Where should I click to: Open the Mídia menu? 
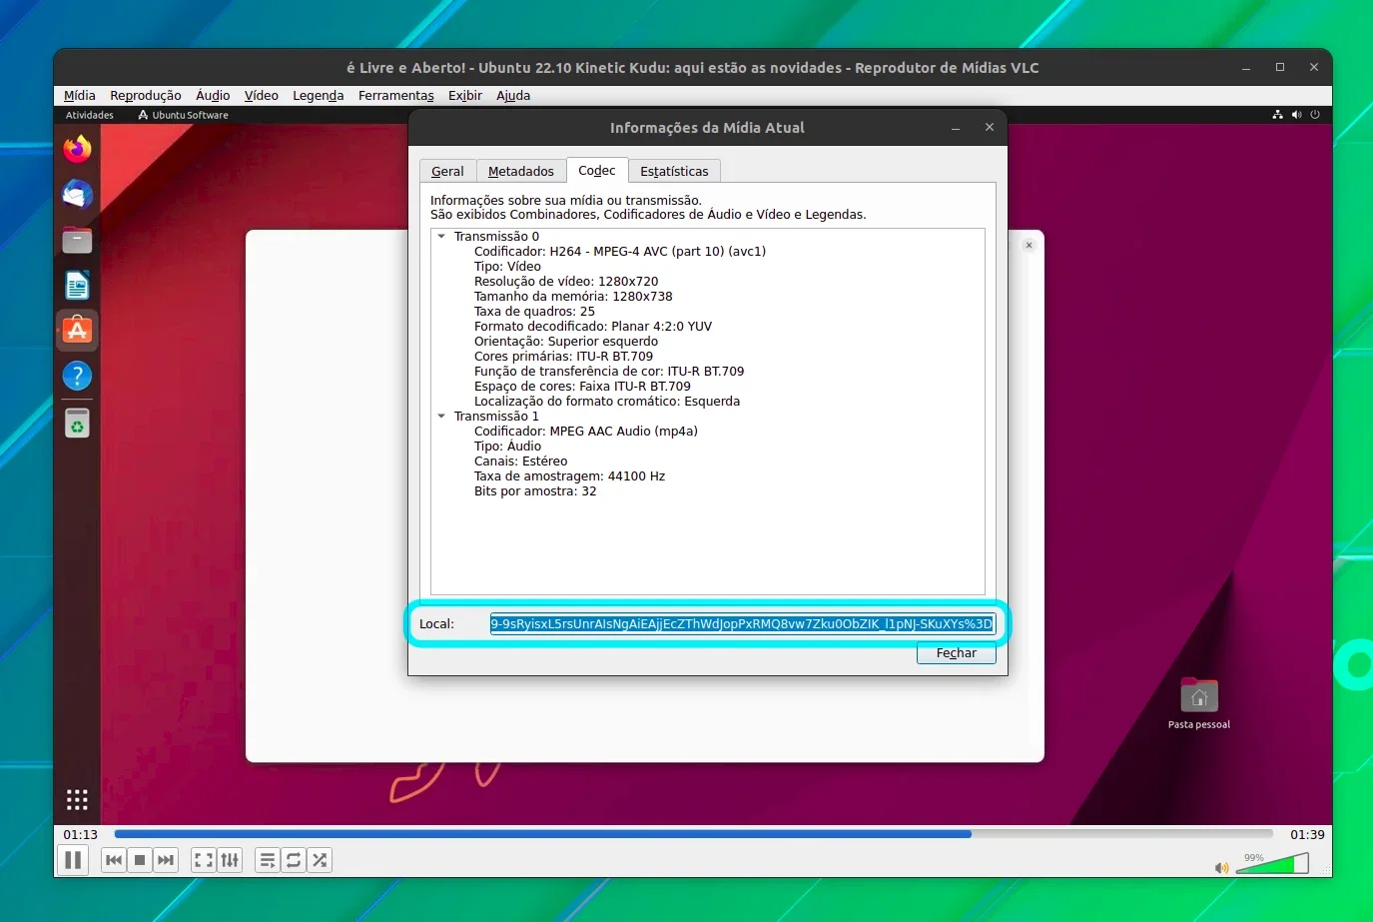coord(80,96)
